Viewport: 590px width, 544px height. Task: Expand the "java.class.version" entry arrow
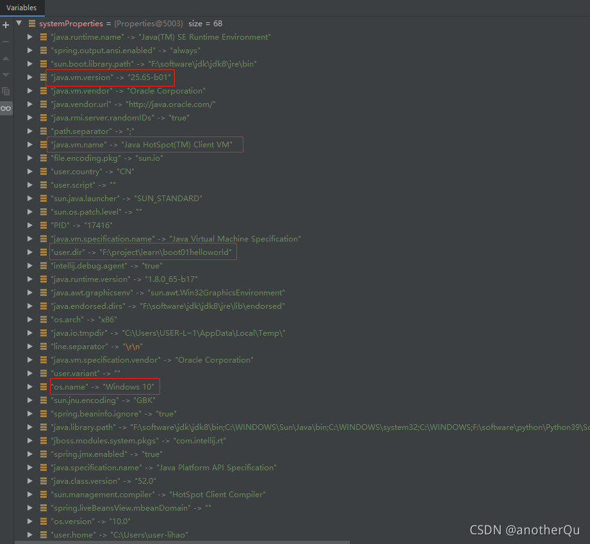[29, 481]
